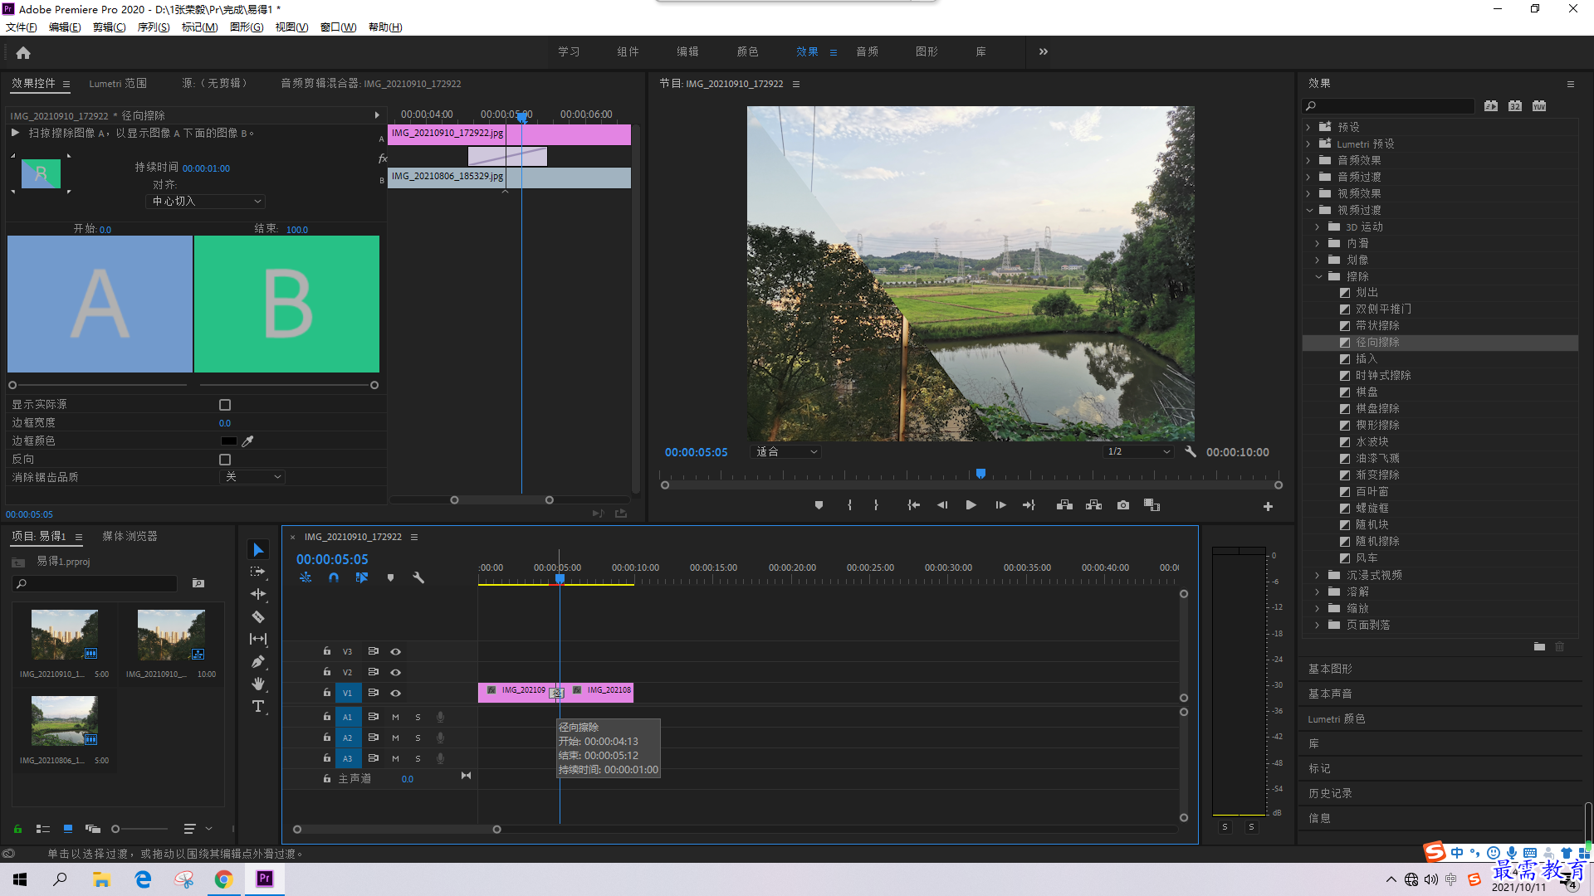Select the Type tool
The image size is (1594, 896).
coord(258,706)
